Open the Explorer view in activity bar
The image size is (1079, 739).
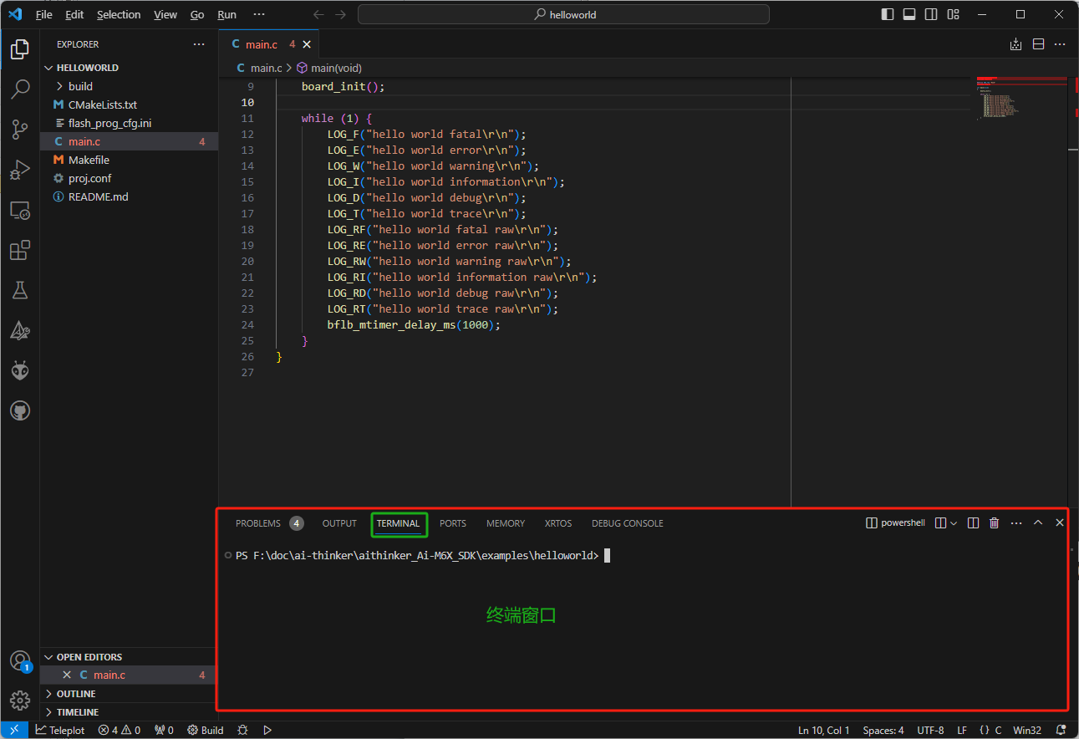pyautogui.click(x=20, y=49)
